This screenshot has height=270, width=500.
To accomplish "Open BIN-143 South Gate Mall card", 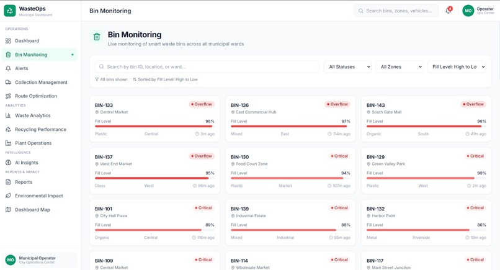I will coord(426,119).
